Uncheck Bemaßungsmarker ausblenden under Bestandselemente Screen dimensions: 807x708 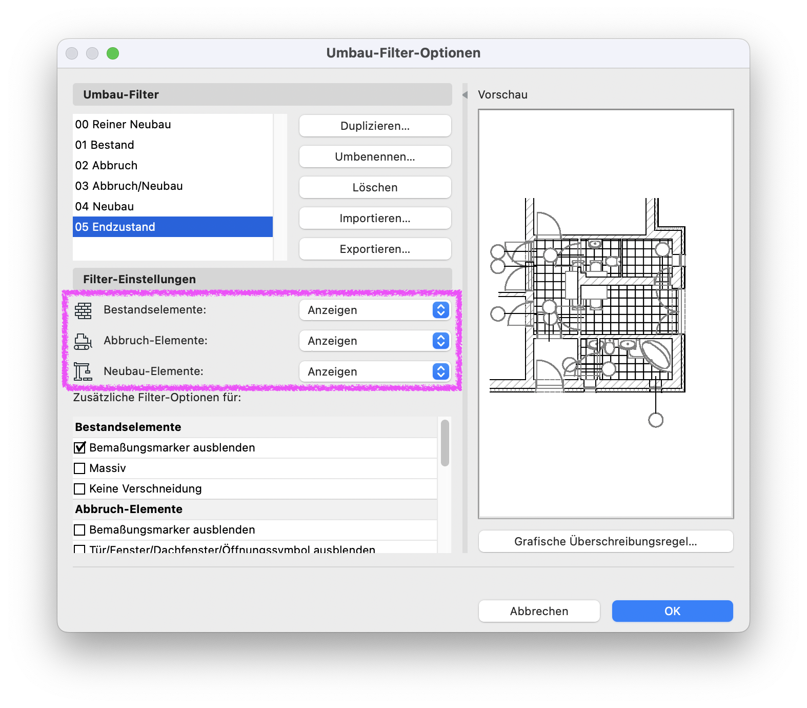[x=79, y=448]
